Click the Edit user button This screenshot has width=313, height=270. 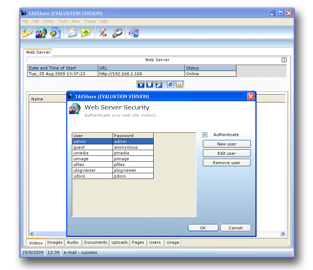[x=227, y=153]
